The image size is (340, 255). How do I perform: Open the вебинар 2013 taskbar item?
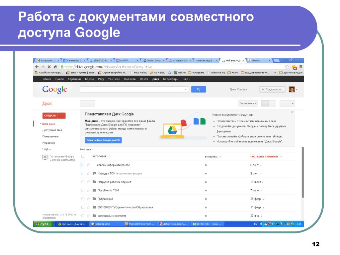pos(106,224)
